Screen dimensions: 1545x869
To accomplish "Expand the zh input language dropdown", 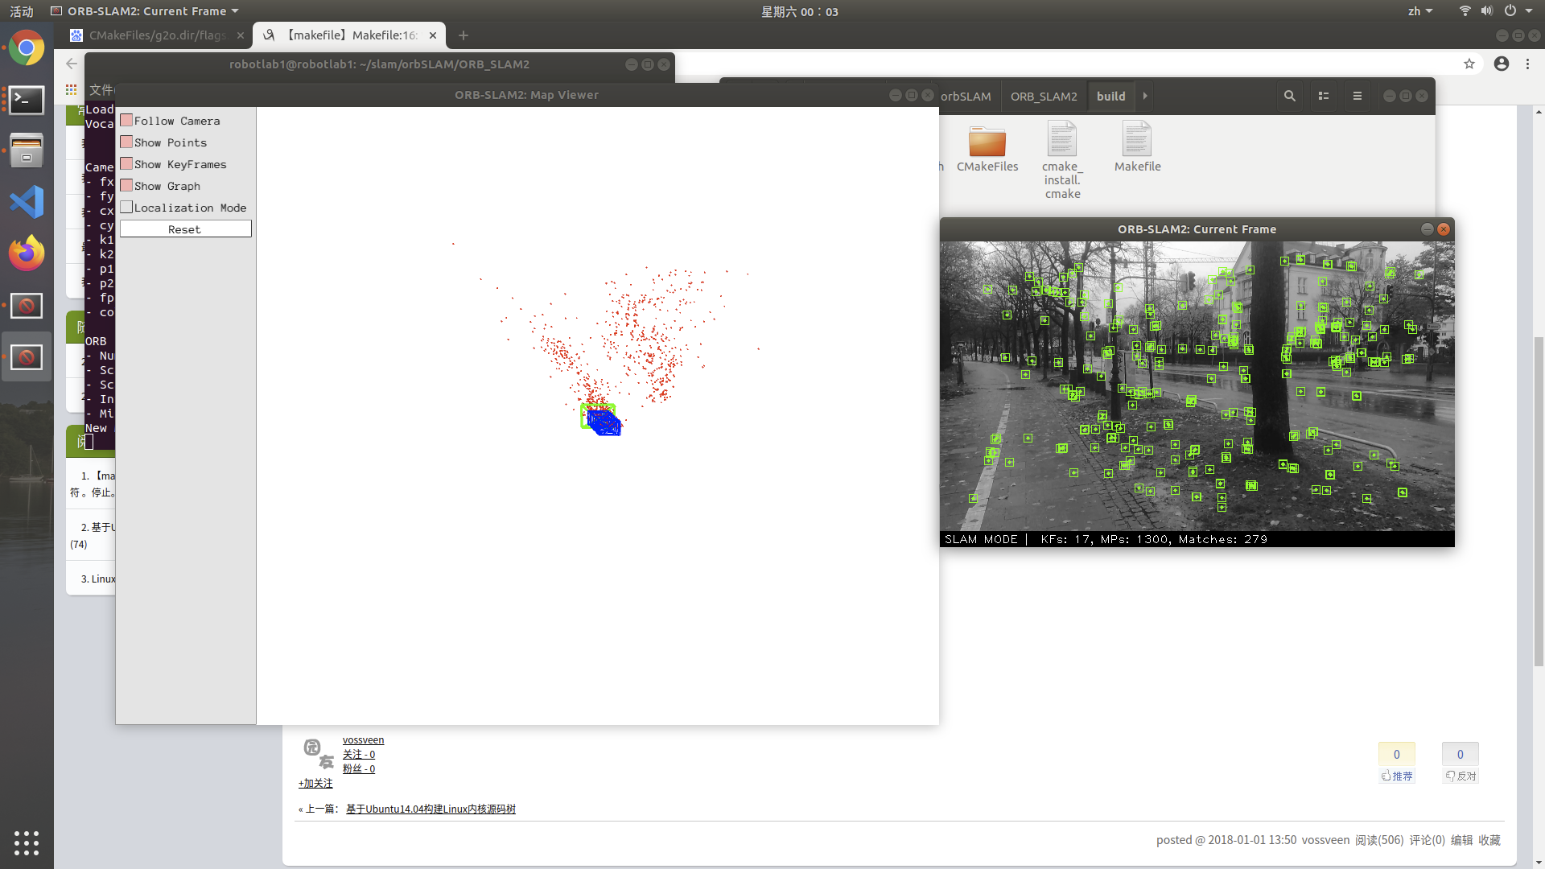I will click(1419, 11).
